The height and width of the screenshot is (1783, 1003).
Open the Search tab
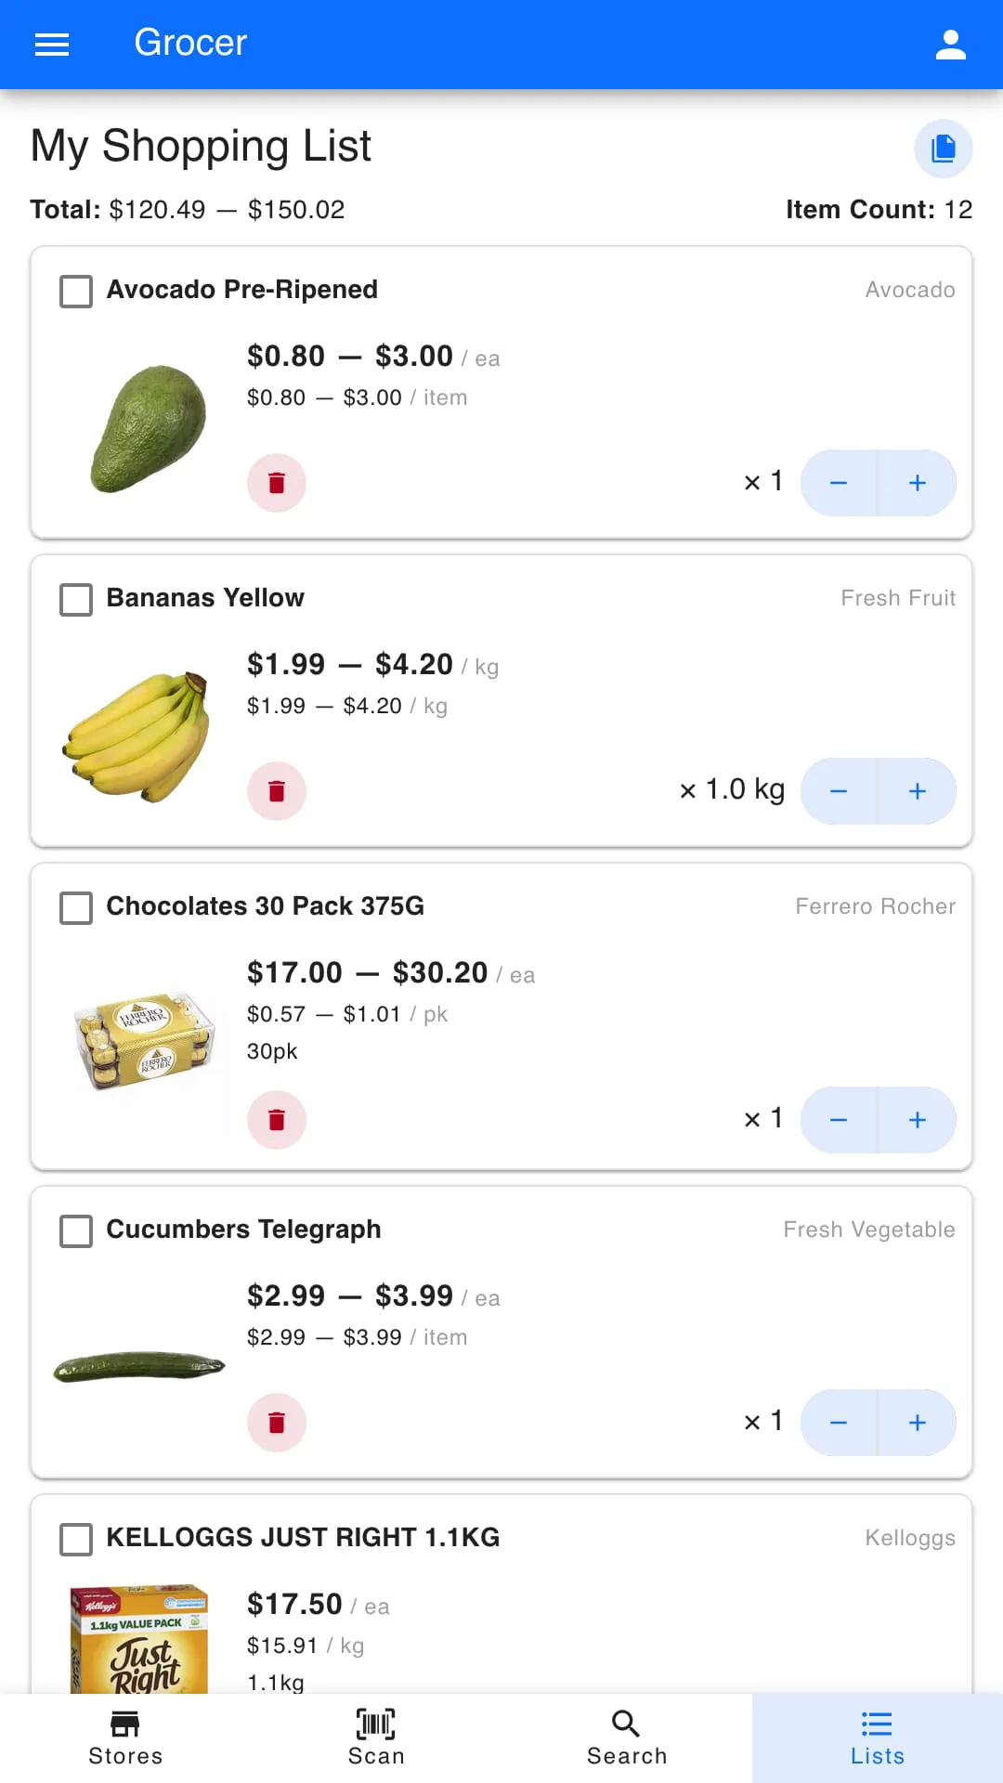627,1737
